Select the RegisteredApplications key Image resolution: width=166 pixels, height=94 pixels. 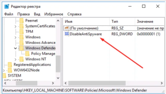pyautogui.click(x=32, y=65)
